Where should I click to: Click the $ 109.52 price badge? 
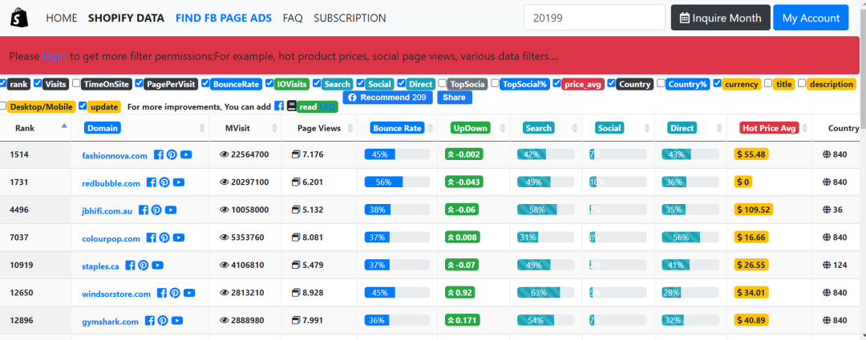pos(753,210)
